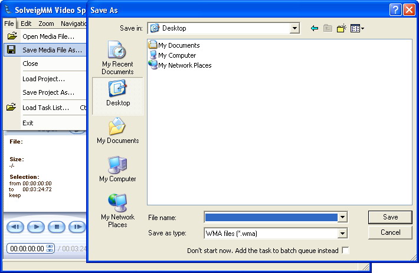419x273 pixels.
Task: Select My Documents in the file list
Action: (x=174, y=45)
